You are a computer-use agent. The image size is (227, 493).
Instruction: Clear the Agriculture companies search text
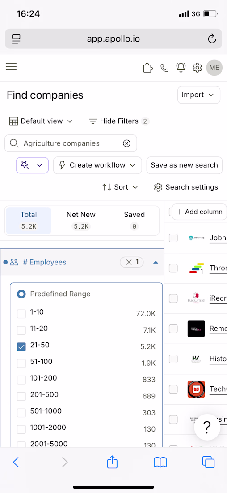(x=126, y=143)
